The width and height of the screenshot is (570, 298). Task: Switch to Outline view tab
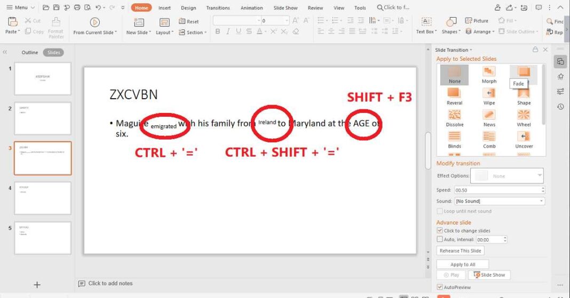tap(29, 52)
